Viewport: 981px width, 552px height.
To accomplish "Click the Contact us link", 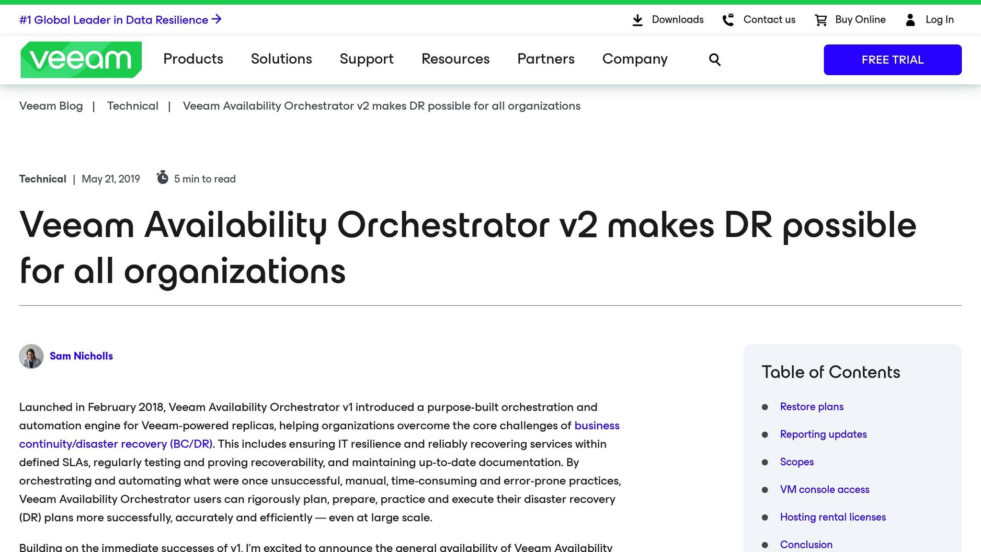I will [769, 20].
